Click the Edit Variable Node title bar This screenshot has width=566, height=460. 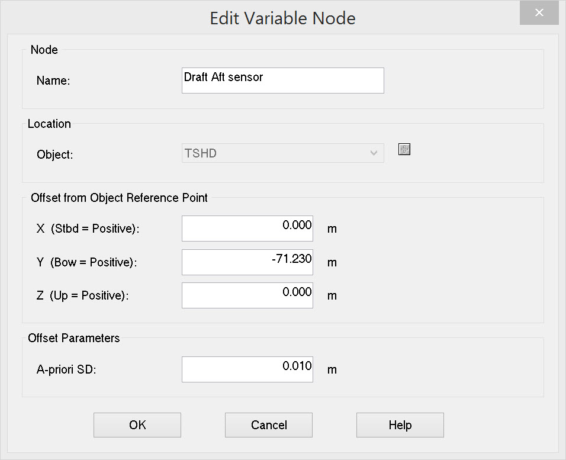tap(282, 18)
